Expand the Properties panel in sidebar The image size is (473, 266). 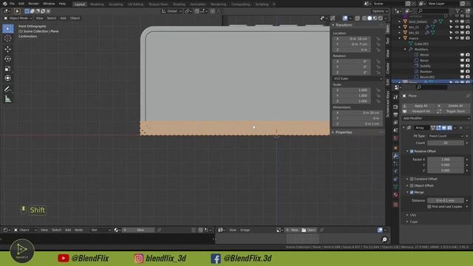333,132
